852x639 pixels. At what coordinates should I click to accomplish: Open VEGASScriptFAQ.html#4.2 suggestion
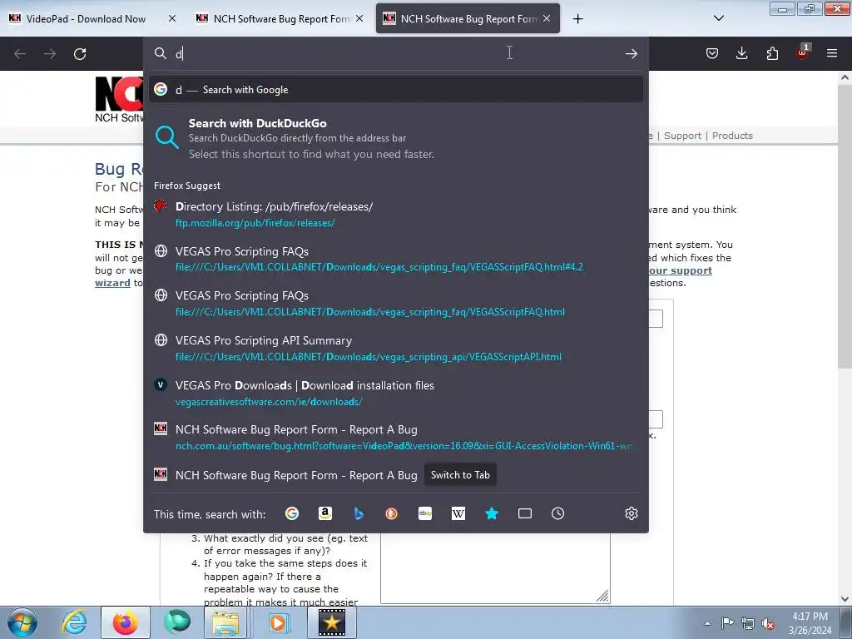(395, 259)
